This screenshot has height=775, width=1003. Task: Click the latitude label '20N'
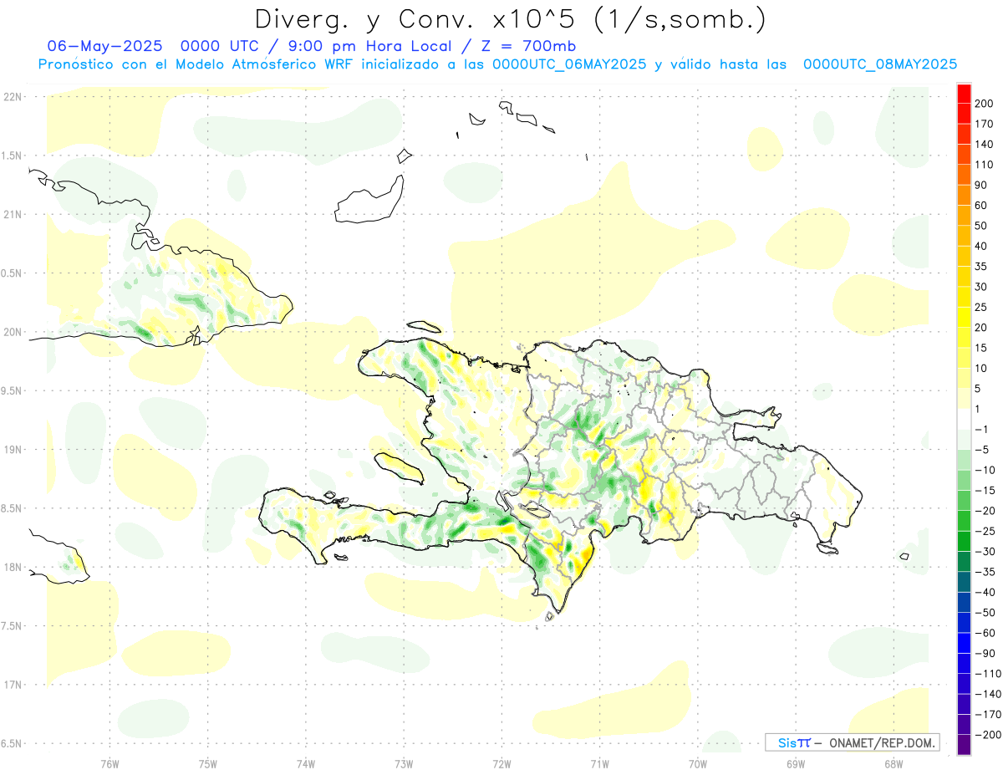12,332
